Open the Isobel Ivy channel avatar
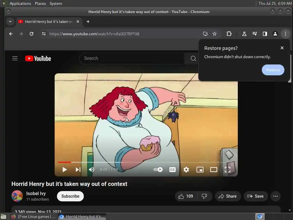Viewport: 293px width, 220px height. (x=17, y=196)
